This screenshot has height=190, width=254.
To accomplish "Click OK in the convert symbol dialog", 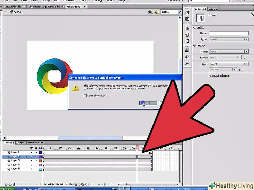I will click(148, 103).
